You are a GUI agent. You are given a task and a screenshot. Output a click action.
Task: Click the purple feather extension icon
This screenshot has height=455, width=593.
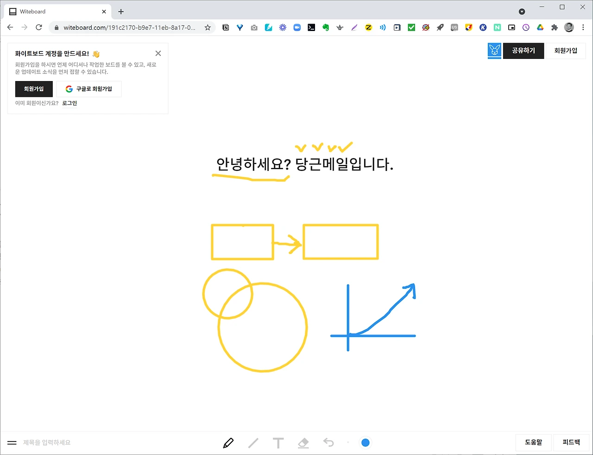354,28
